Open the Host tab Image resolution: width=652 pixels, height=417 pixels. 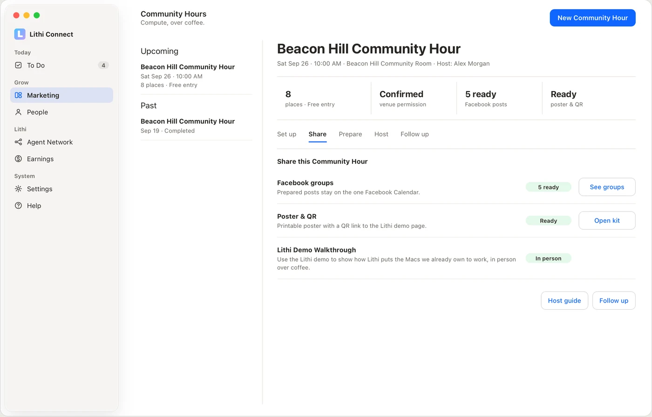click(x=381, y=134)
